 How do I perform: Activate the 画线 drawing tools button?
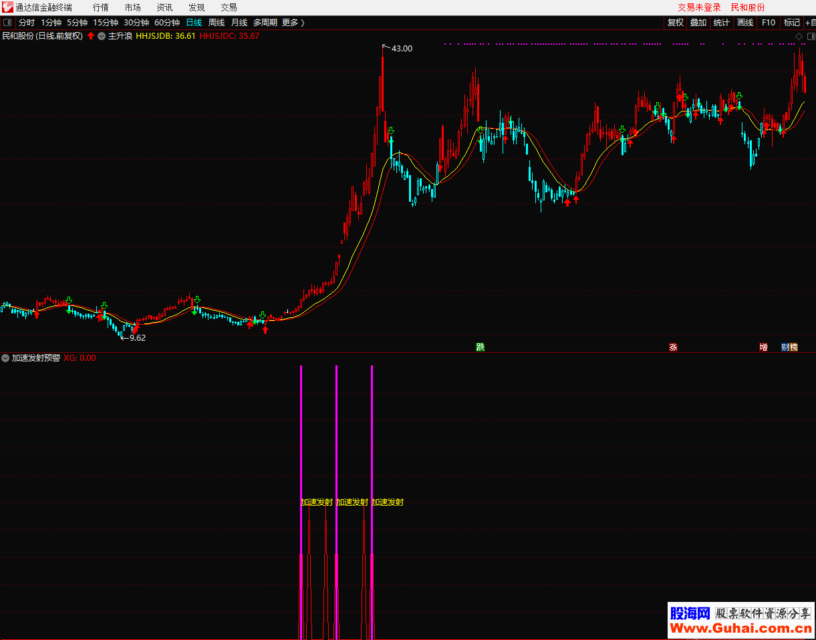pos(744,23)
